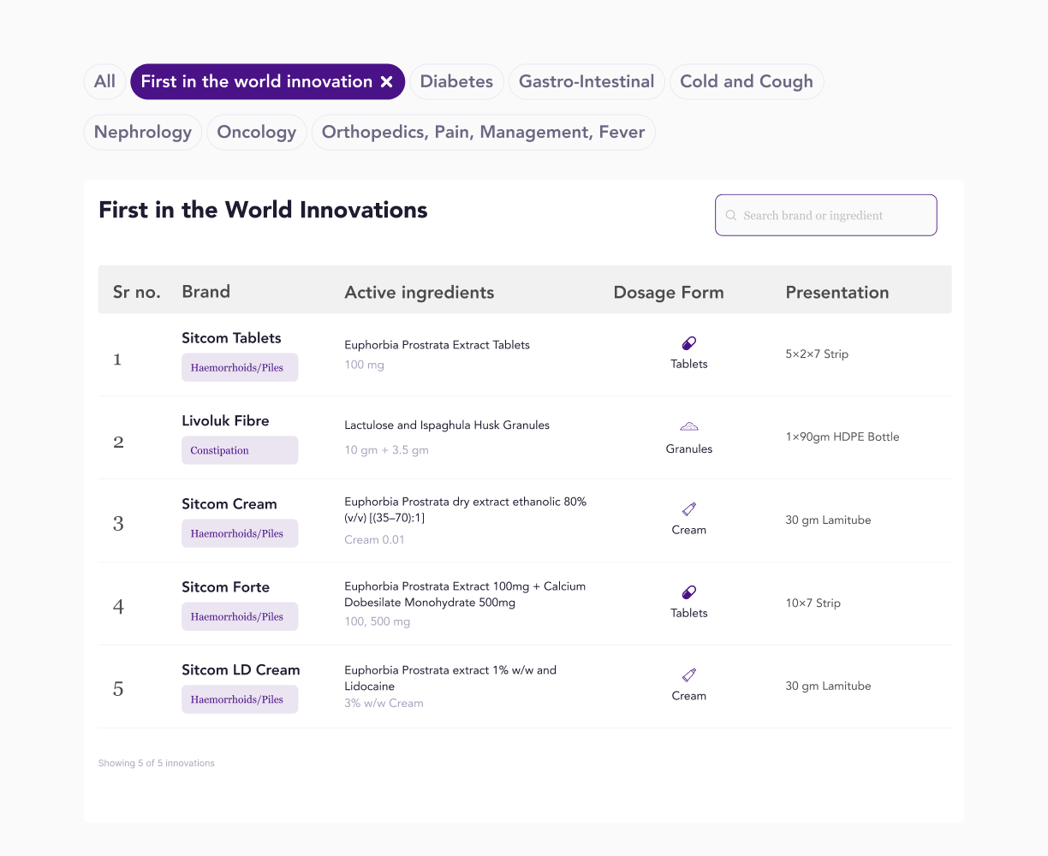Click the Sitcom Tablets brand name
The width and height of the screenshot is (1048, 856).
coord(231,338)
